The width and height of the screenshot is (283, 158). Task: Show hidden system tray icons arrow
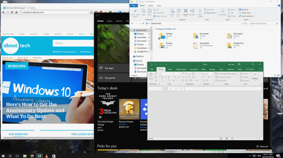point(250,156)
